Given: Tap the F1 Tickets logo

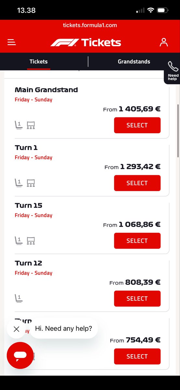Looking at the screenshot, I should [x=86, y=42].
